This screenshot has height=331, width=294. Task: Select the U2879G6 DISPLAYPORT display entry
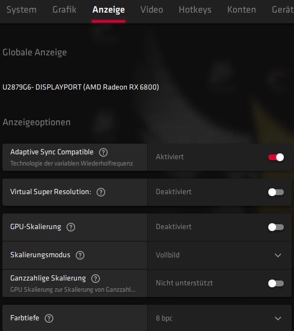(x=81, y=87)
